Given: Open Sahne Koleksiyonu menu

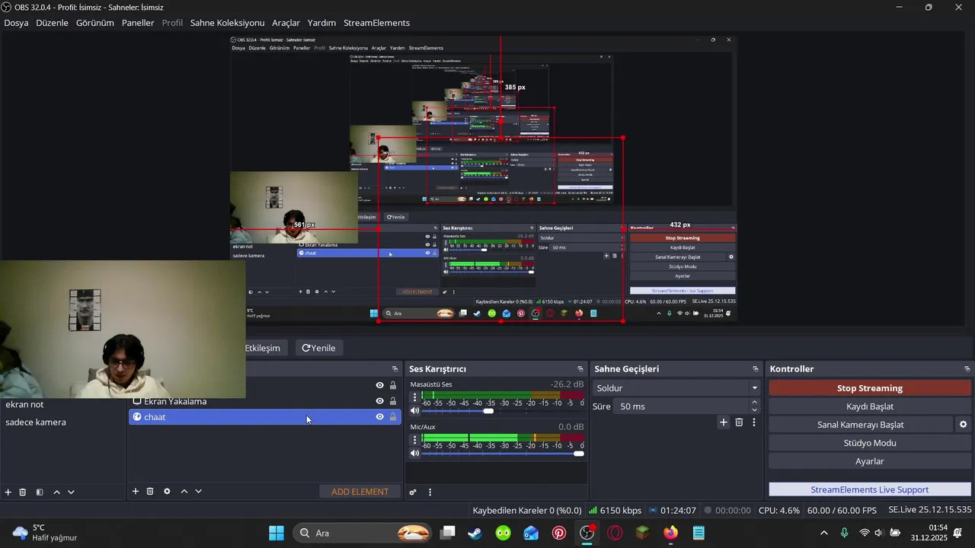Looking at the screenshot, I should point(227,23).
